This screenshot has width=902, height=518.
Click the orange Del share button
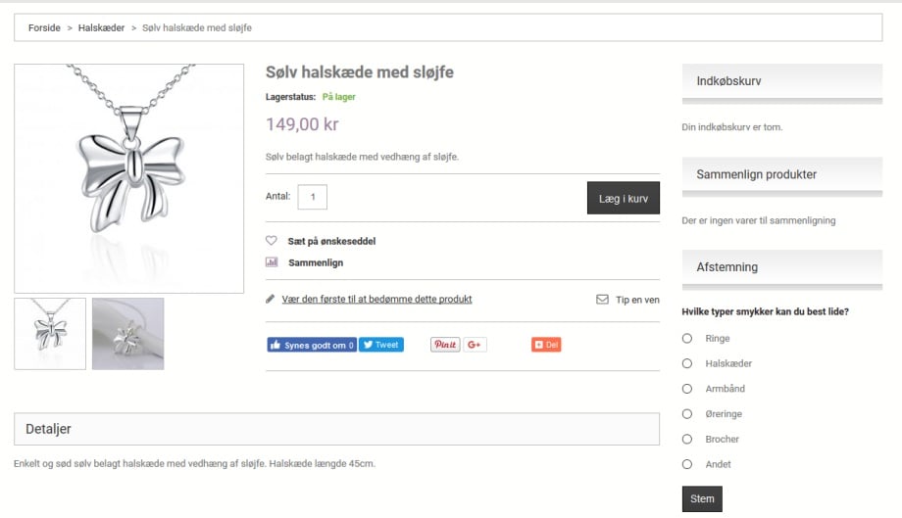[x=546, y=345]
